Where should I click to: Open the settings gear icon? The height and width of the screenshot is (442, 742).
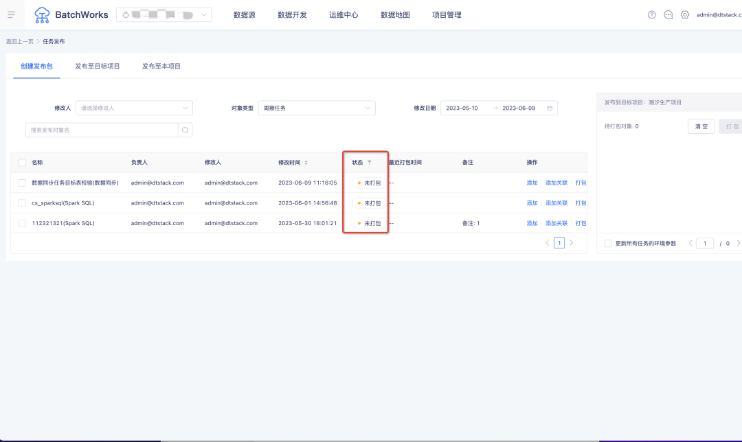click(685, 14)
